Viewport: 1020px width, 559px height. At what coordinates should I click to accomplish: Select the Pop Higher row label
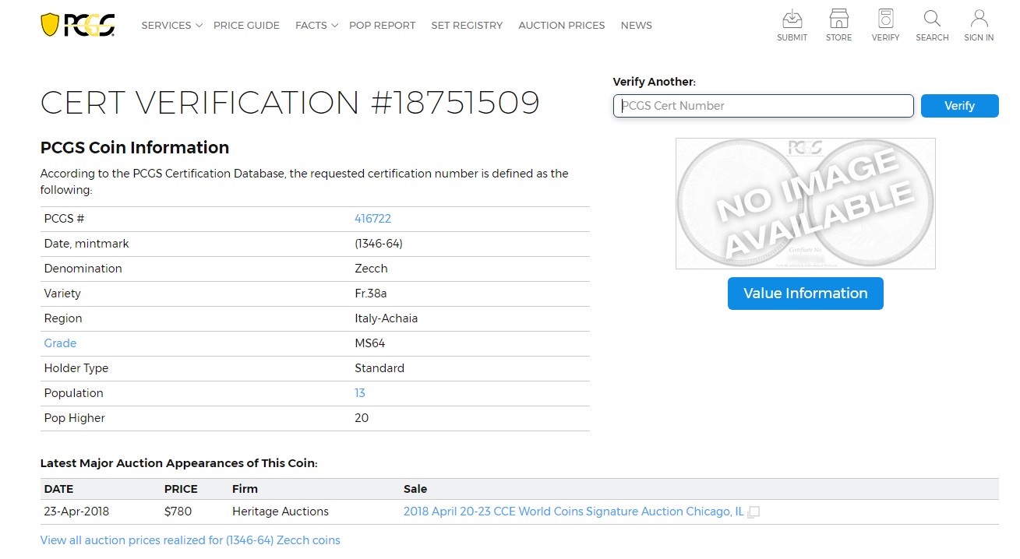75,418
